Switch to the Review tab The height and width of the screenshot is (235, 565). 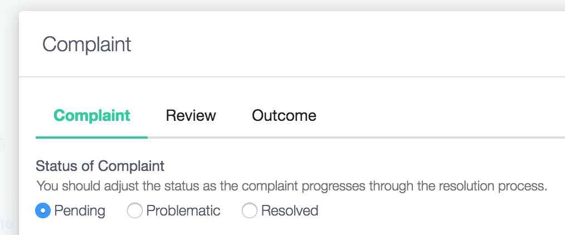pyautogui.click(x=191, y=116)
